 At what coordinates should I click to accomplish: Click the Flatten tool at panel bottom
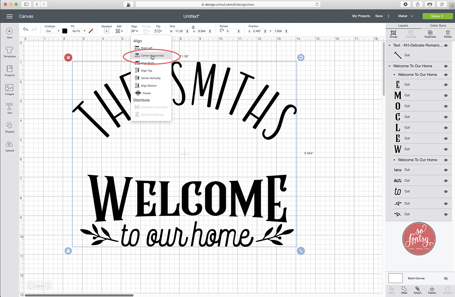point(432,289)
